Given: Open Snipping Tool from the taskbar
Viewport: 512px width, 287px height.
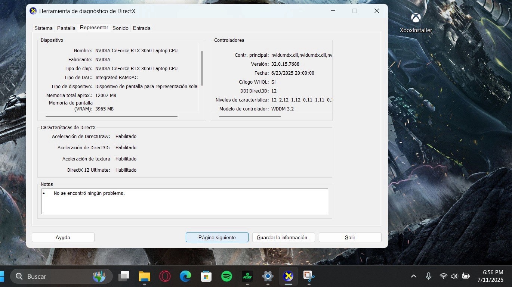Looking at the screenshot, I should [x=309, y=277].
